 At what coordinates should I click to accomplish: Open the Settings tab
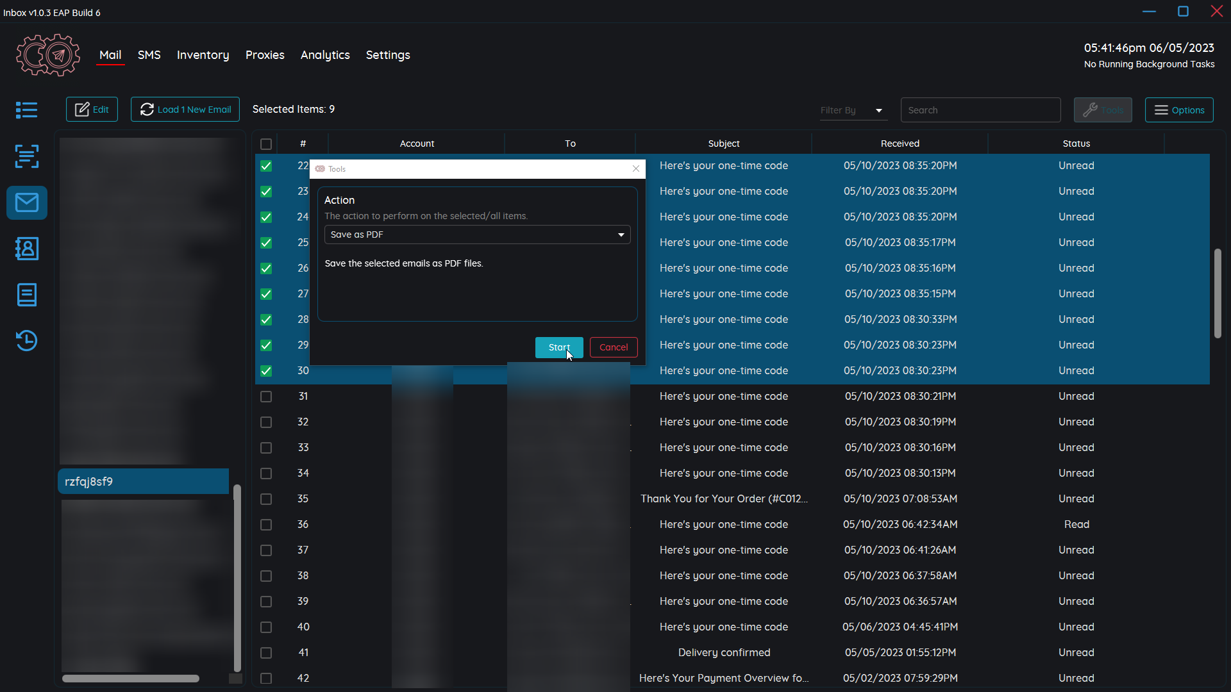click(x=388, y=55)
